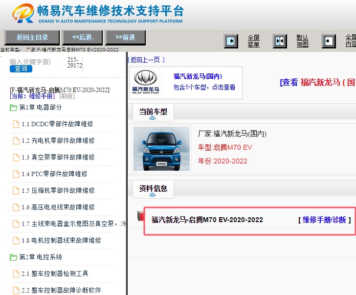Image resolution: width=356 pixels, height=295 pixels.
Task: Click the default view icon beside 默认视图
Action: coord(280,41)
